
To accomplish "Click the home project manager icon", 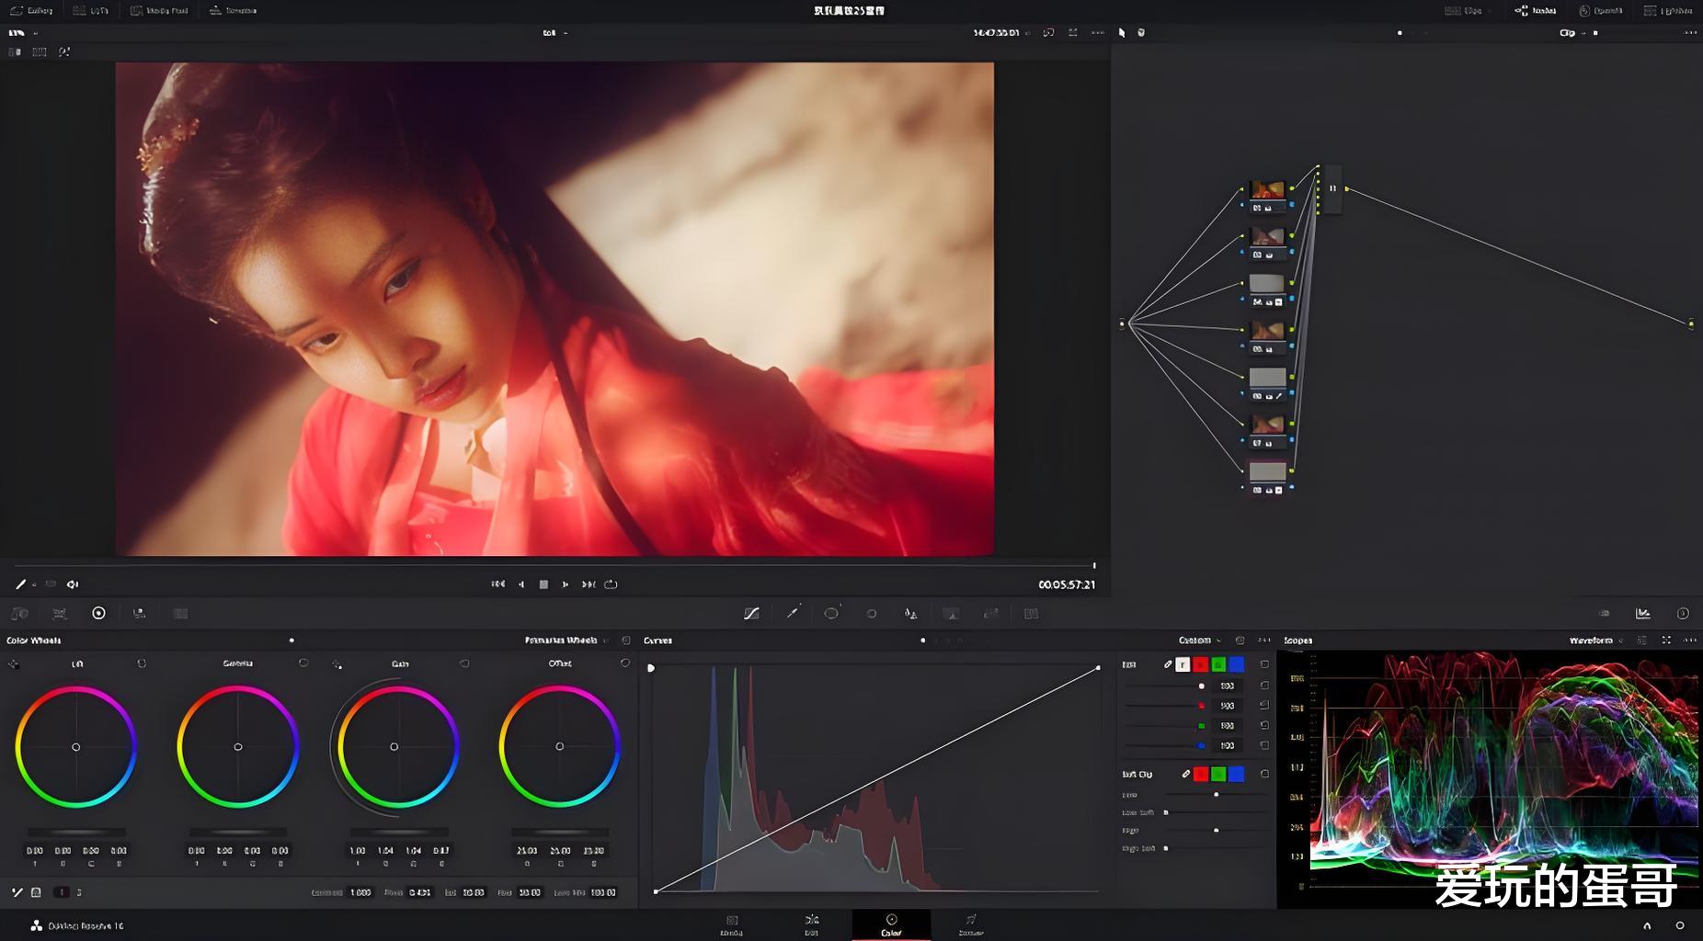I will (x=1647, y=925).
